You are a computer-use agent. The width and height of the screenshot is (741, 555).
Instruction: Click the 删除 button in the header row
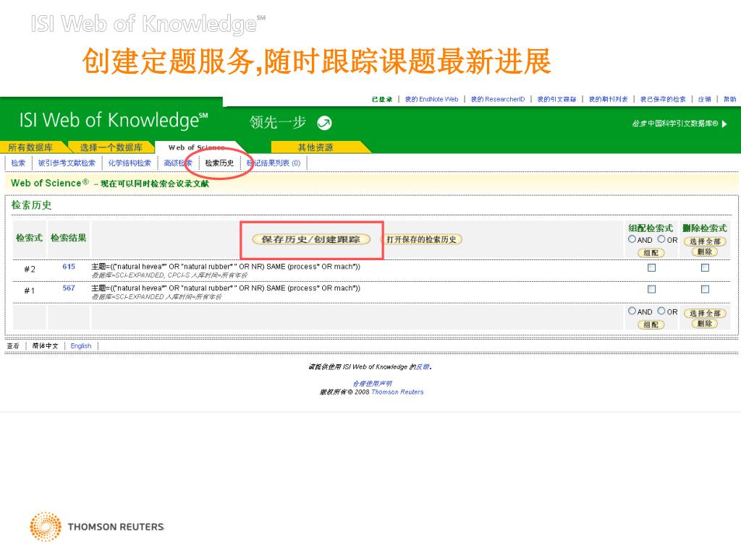pos(705,251)
